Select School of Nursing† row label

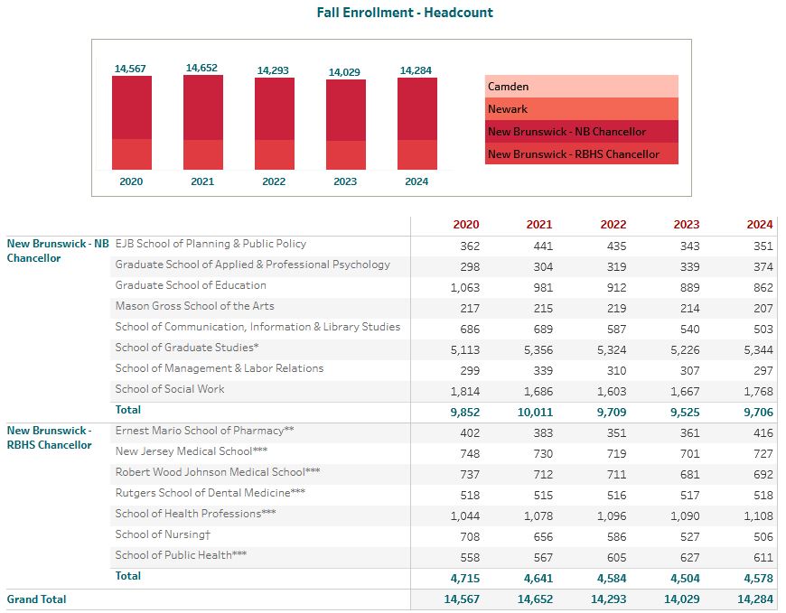[163, 534]
